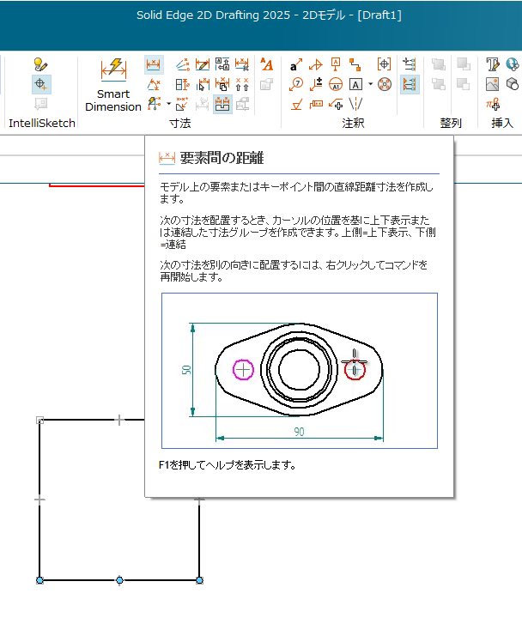Open the red AA text style icon
Screen dimensions: 522x636
click(x=266, y=65)
